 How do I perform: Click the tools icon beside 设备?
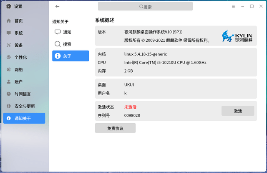tap(8, 45)
